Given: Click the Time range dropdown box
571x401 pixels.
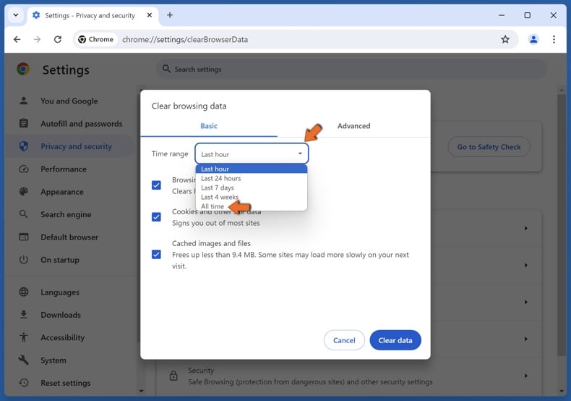Looking at the screenshot, I should click(252, 153).
